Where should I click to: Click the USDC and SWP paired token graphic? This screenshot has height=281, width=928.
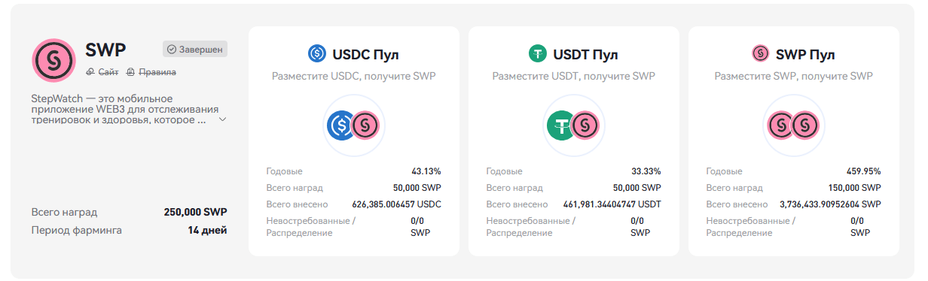point(353,125)
